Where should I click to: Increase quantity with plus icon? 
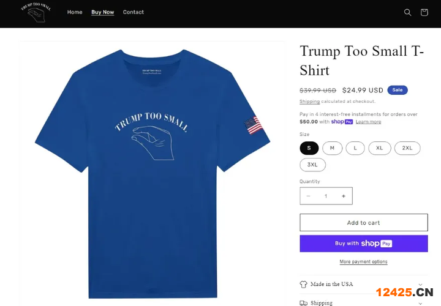tap(344, 196)
